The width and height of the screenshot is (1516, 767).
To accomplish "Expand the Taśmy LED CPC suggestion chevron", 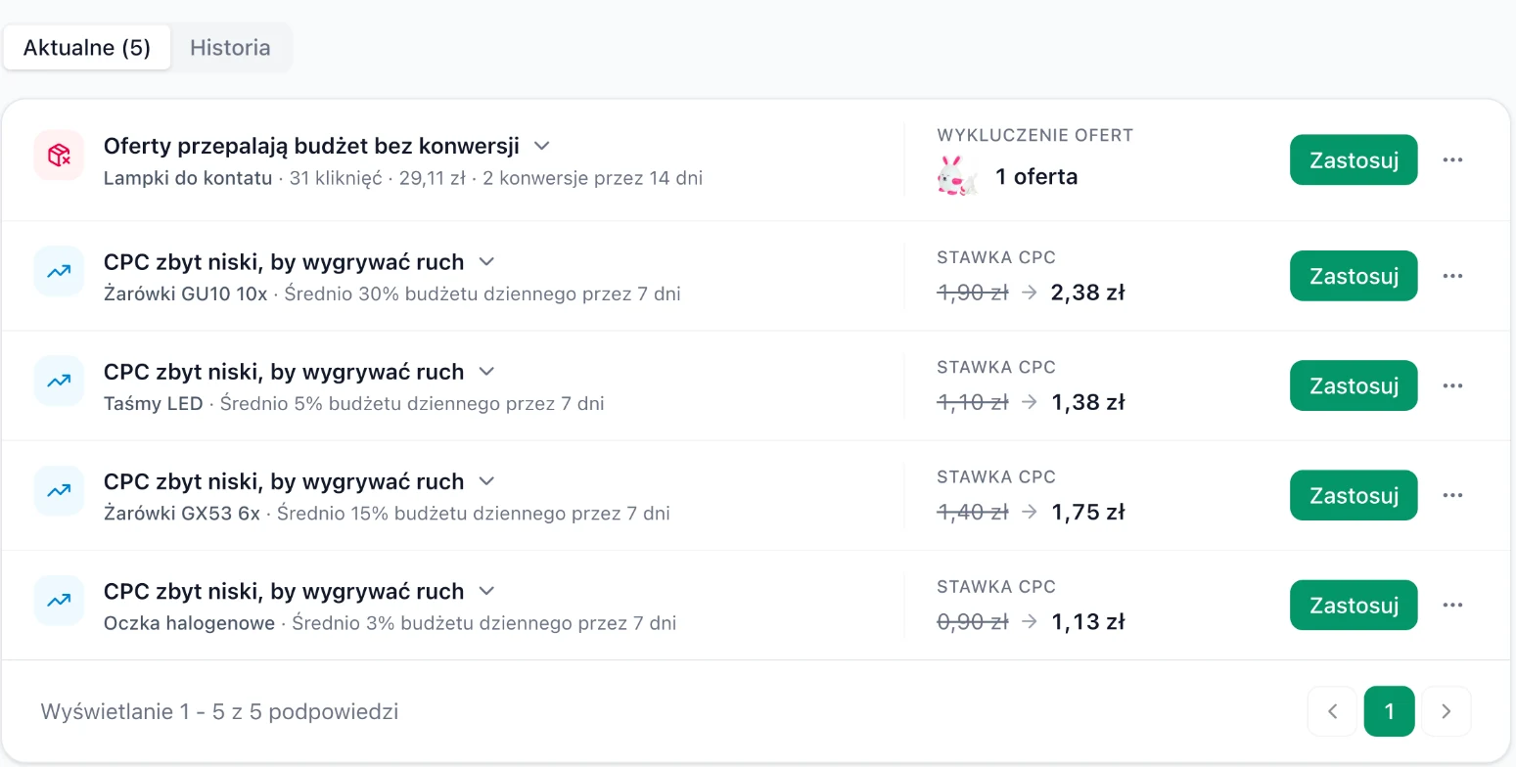I will [486, 371].
